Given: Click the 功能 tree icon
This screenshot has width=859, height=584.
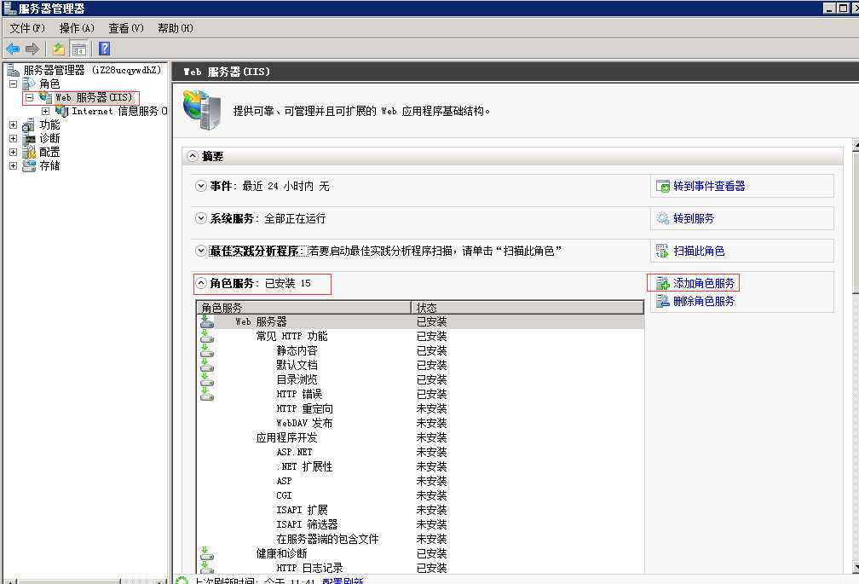Looking at the screenshot, I should coord(28,125).
